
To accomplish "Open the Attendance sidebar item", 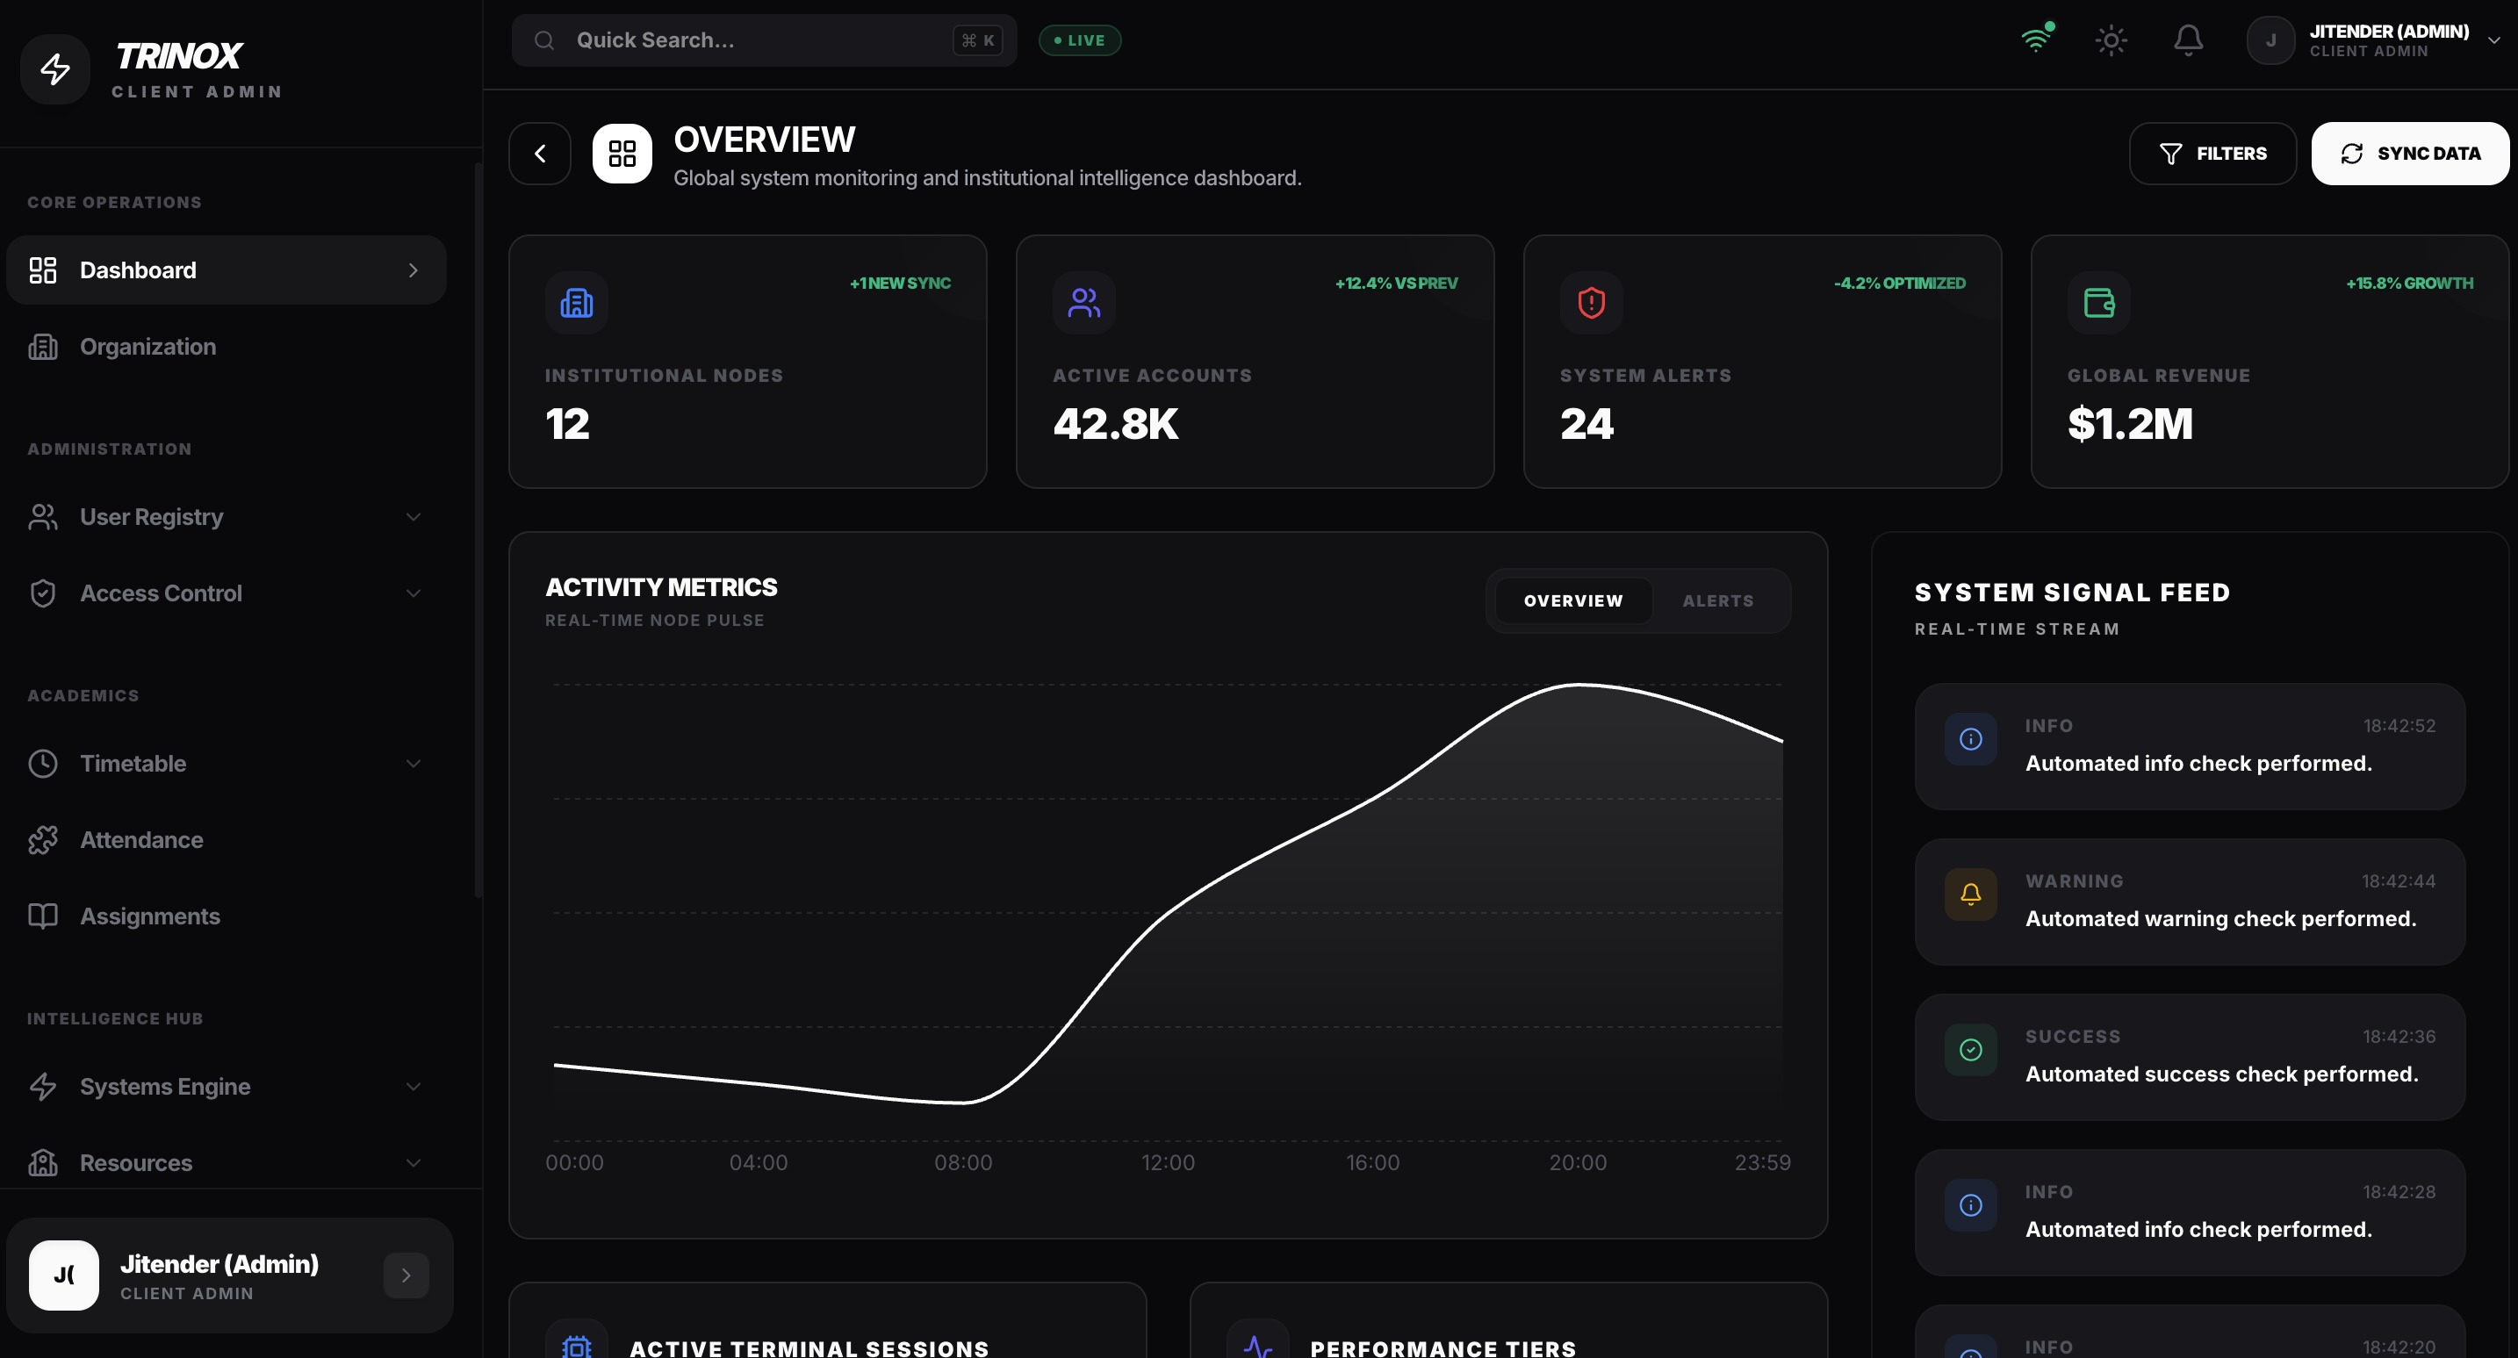I will [x=226, y=839].
